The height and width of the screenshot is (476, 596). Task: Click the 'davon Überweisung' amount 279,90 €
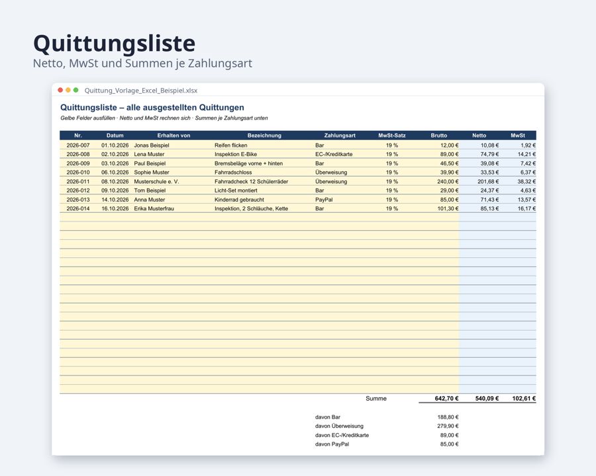pos(448,426)
